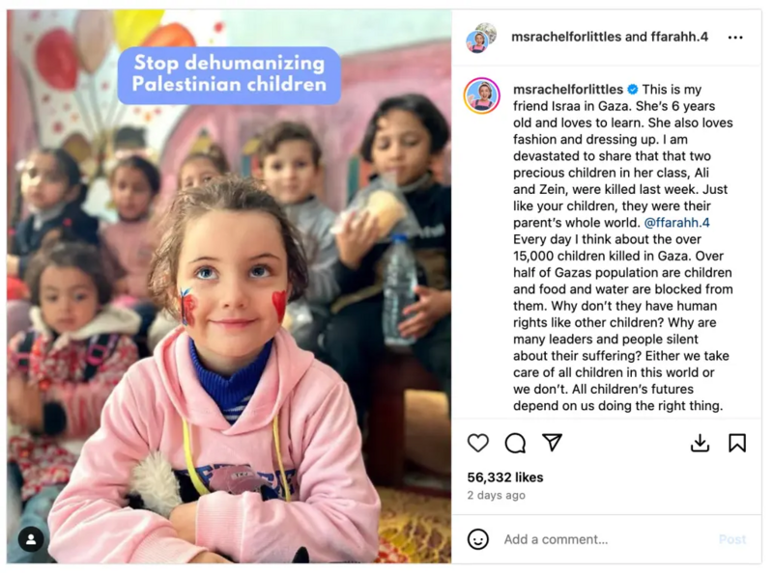Click the stacked profile avatars in header
773x573 pixels.
480,38
